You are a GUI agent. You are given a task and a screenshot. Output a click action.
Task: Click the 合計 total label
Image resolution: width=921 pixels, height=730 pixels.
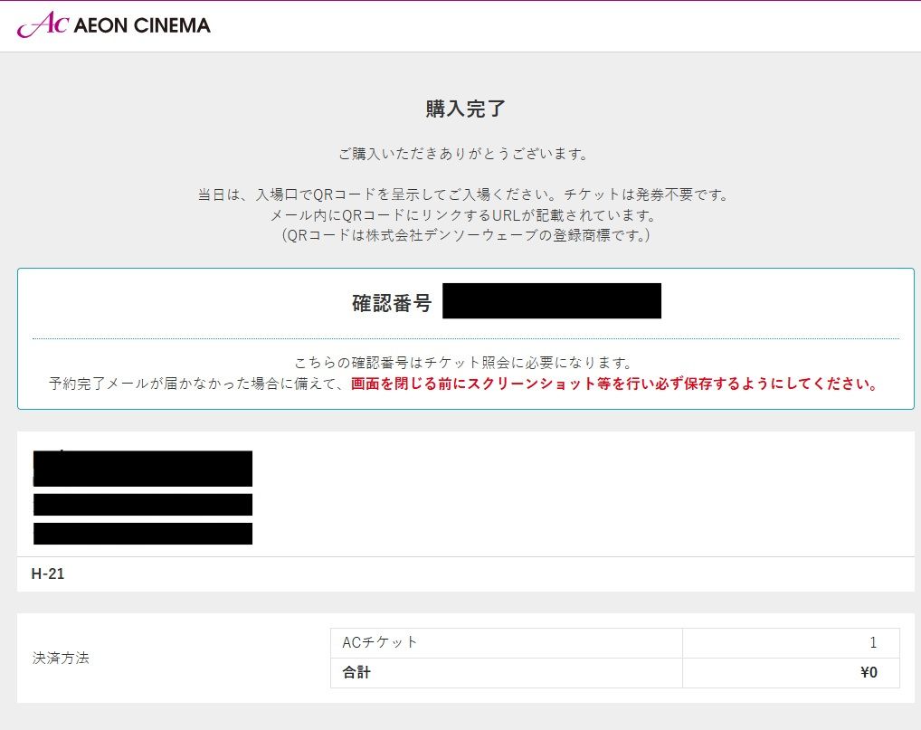(x=356, y=672)
